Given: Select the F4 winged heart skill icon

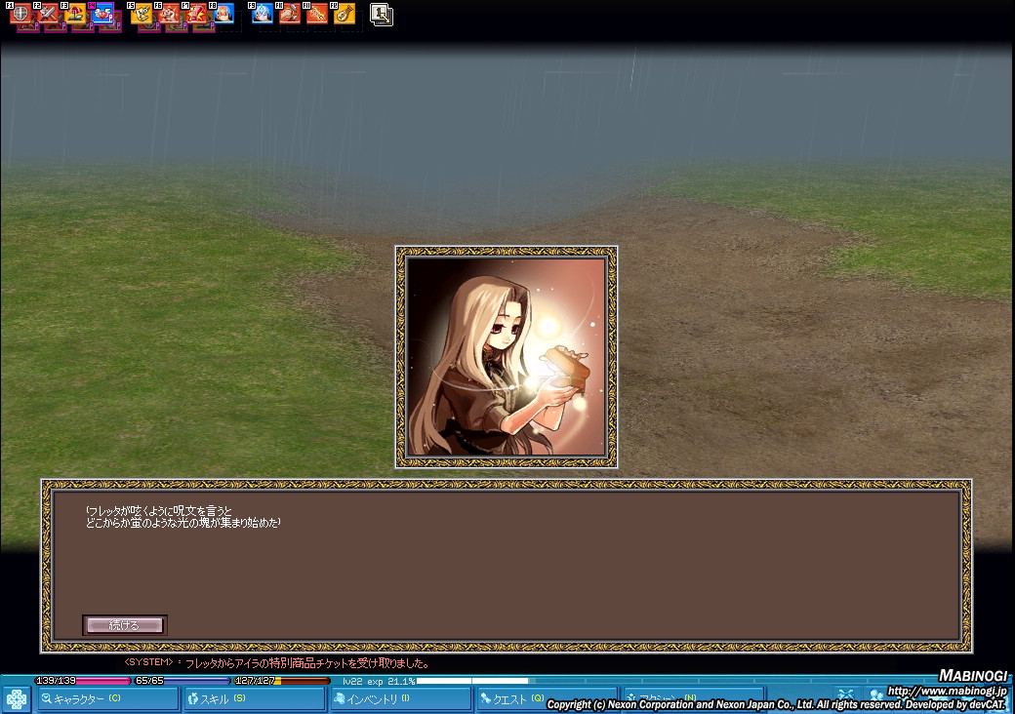Looking at the screenshot, I should coord(102,13).
